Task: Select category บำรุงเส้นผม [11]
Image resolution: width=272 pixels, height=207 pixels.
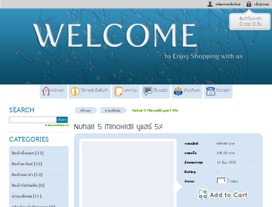Action: point(26,196)
